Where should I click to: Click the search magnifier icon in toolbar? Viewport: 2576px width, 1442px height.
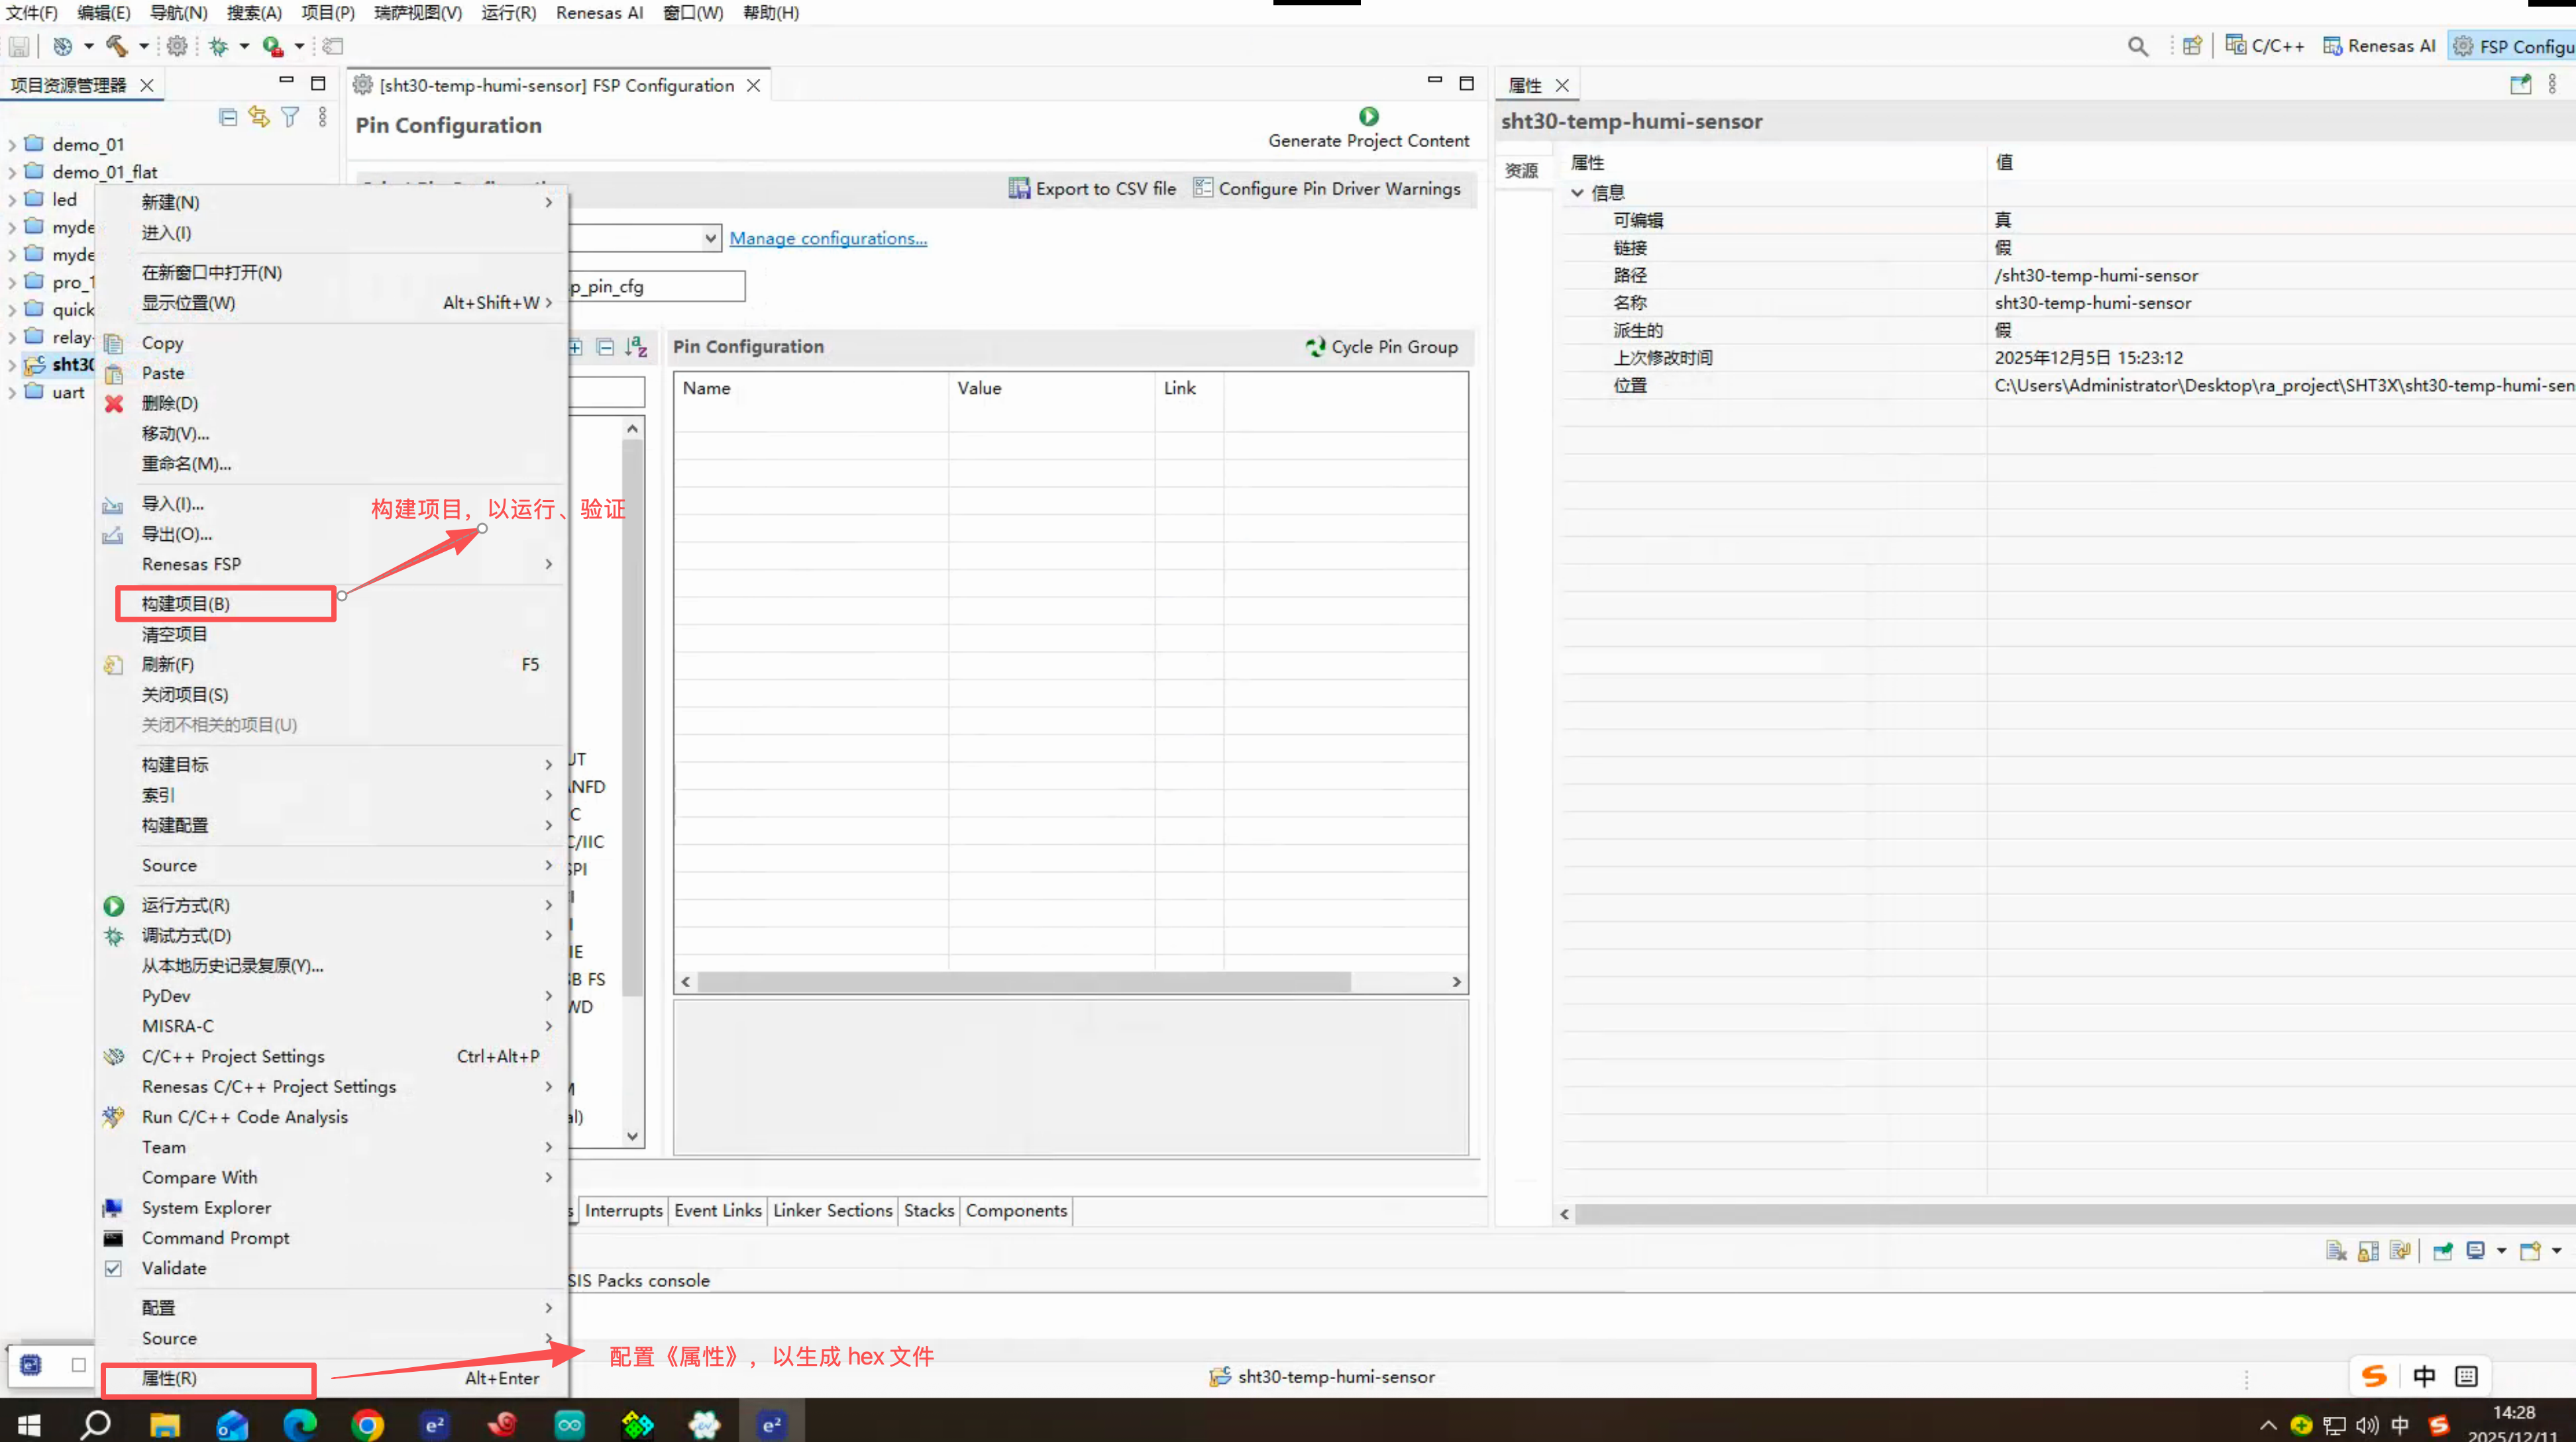click(2137, 46)
